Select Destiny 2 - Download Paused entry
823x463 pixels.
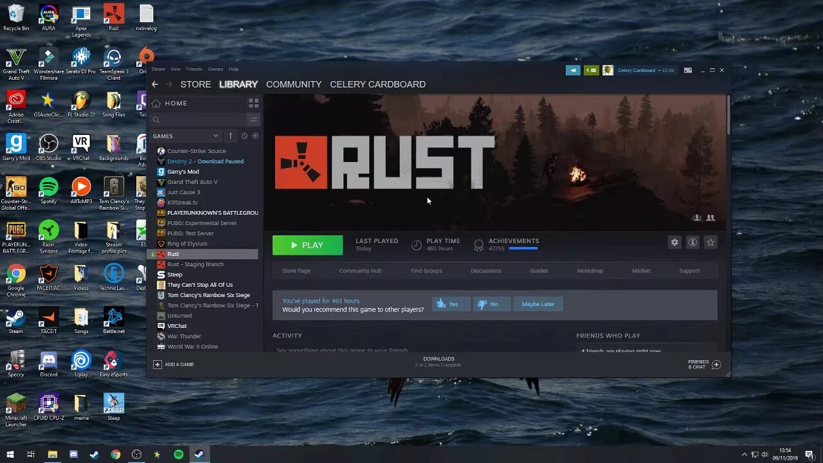pos(205,161)
